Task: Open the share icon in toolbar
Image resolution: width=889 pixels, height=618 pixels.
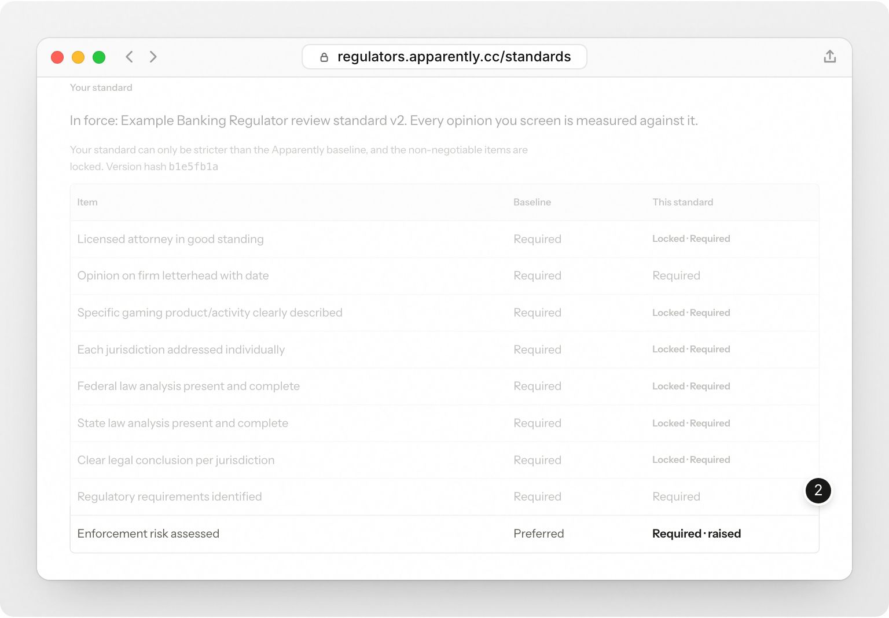Action: coord(829,56)
